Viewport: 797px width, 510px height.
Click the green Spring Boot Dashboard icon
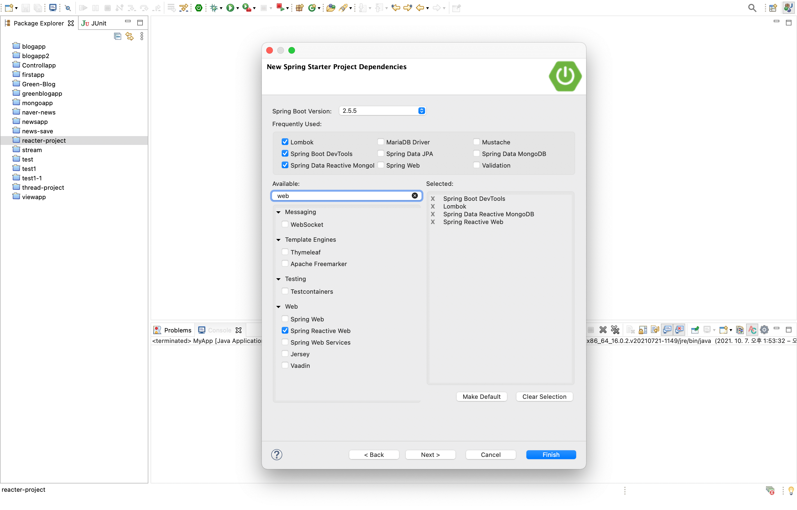tap(199, 8)
